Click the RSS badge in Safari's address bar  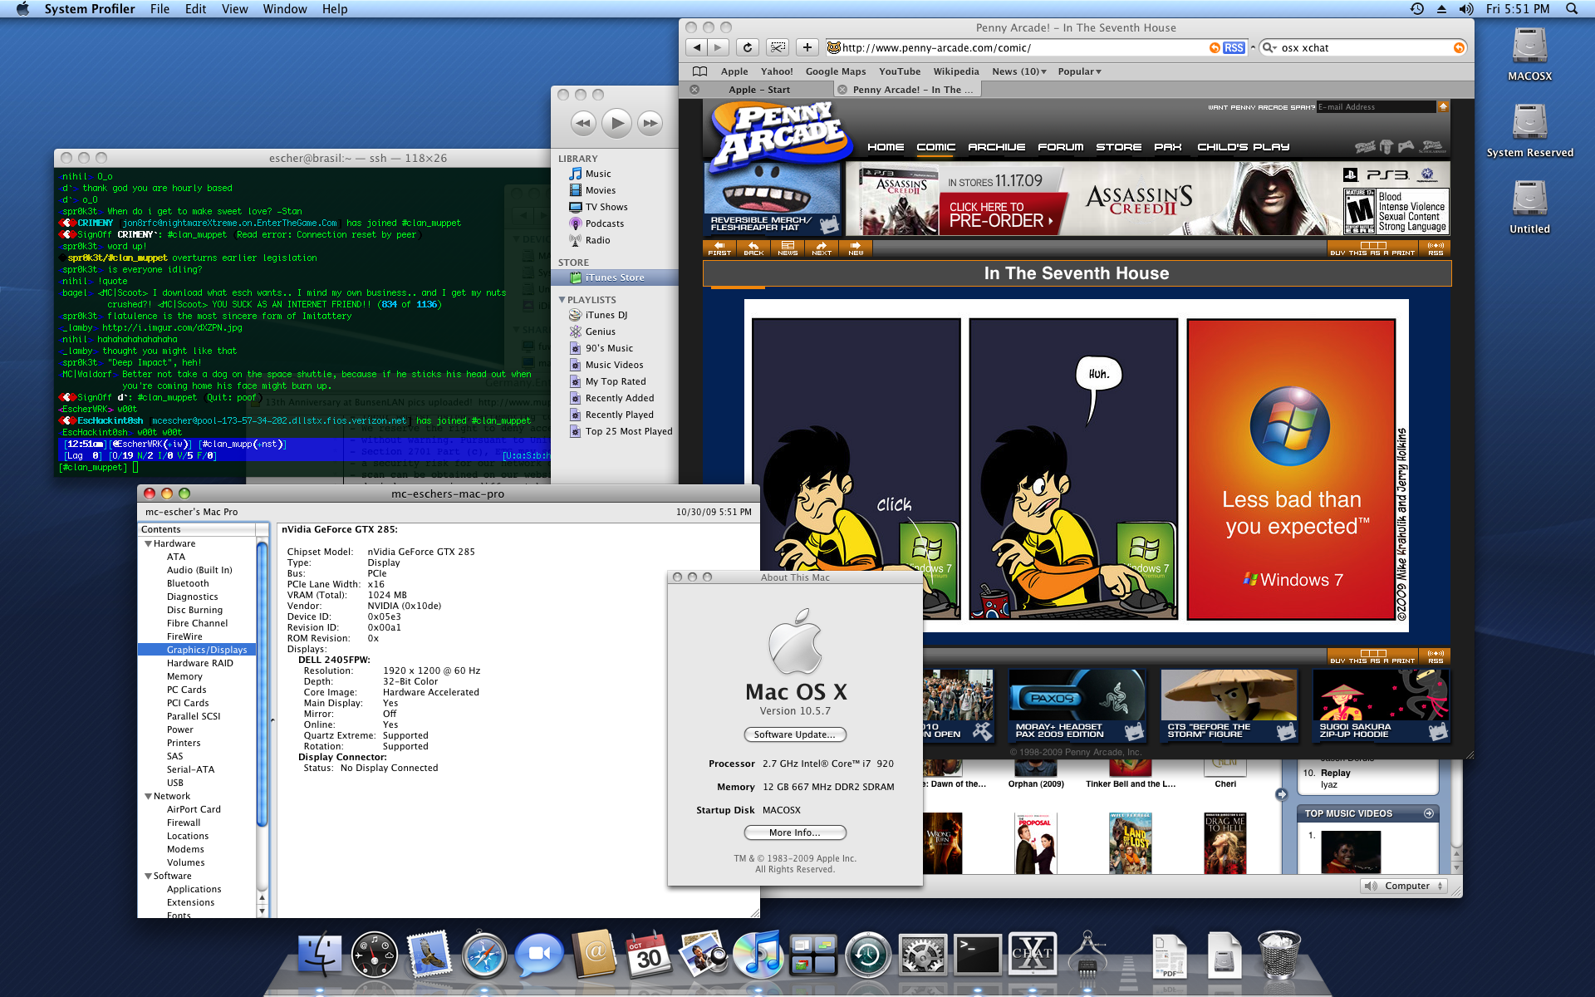click(1233, 48)
